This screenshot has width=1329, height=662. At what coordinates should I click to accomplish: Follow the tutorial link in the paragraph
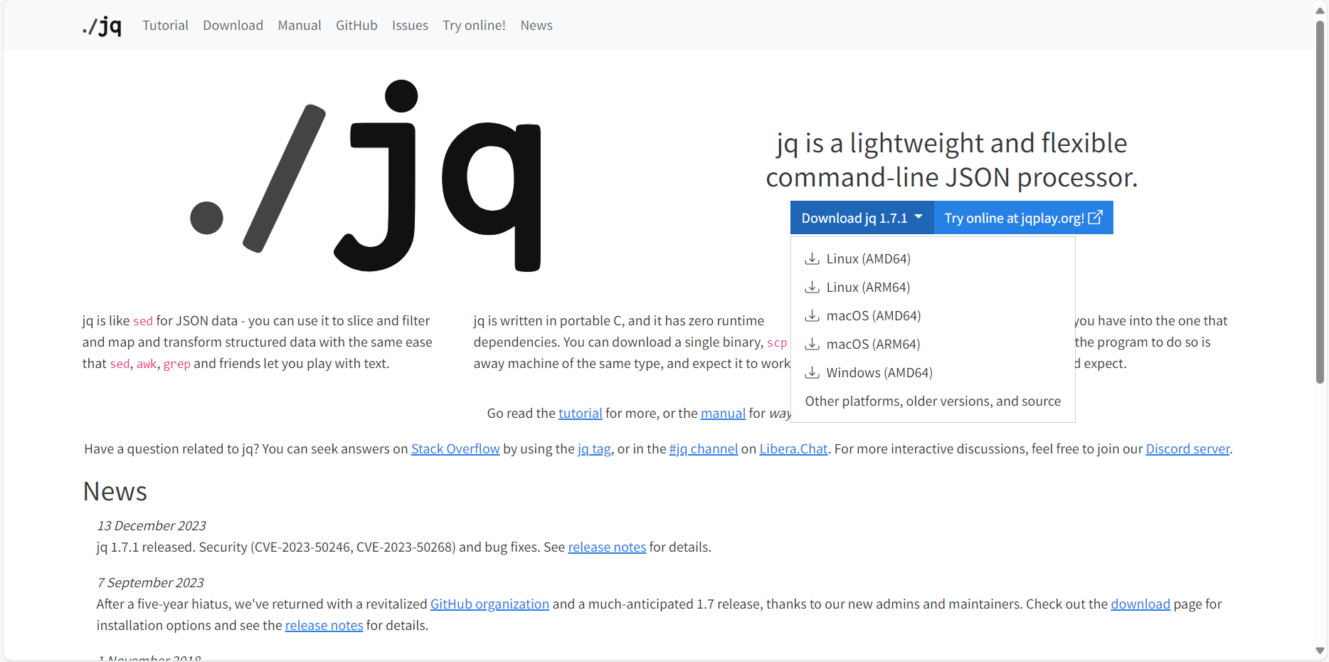pyautogui.click(x=581, y=414)
